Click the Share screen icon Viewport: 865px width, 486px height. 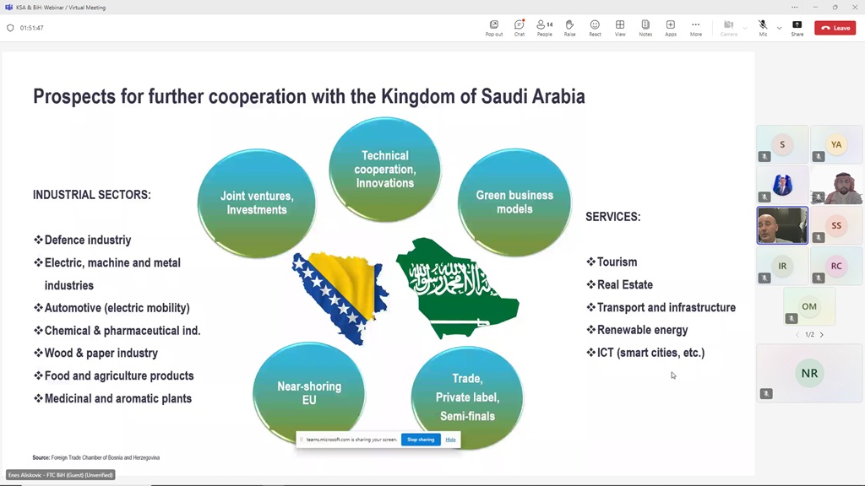(x=797, y=27)
